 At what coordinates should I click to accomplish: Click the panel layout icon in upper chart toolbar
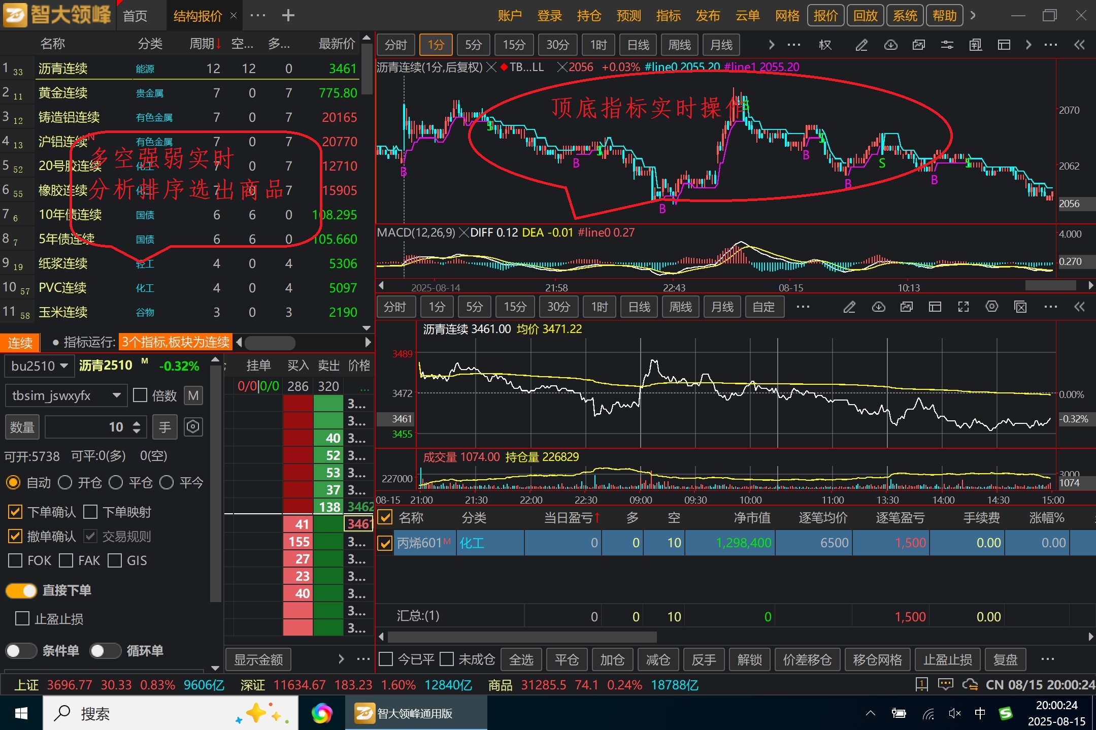pyautogui.click(x=1004, y=45)
